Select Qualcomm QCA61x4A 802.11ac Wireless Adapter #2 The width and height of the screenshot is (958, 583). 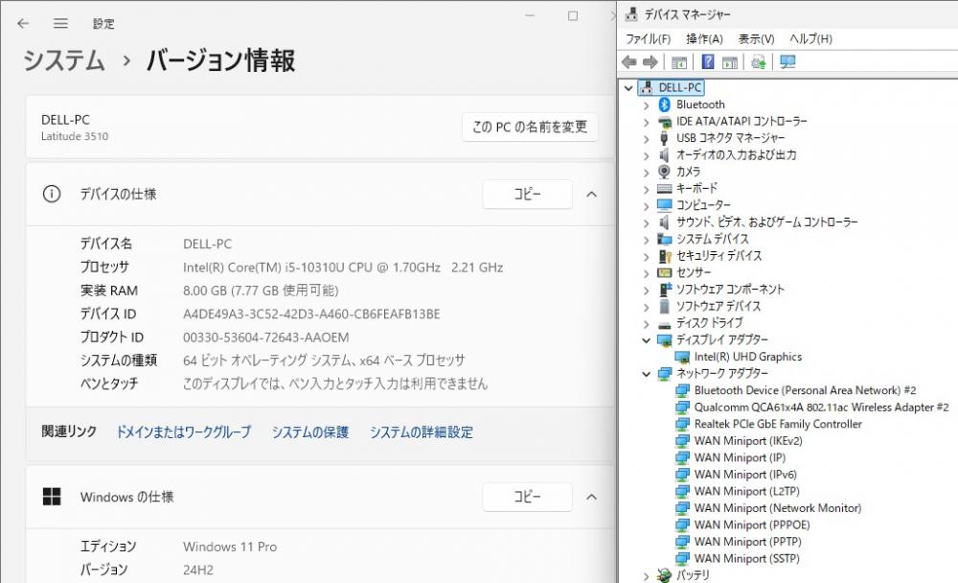tap(821, 408)
